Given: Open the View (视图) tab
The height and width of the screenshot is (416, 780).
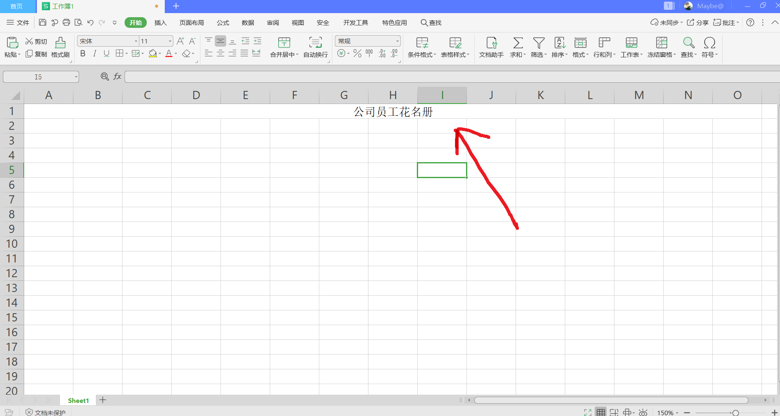Looking at the screenshot, I should point(298,23).
